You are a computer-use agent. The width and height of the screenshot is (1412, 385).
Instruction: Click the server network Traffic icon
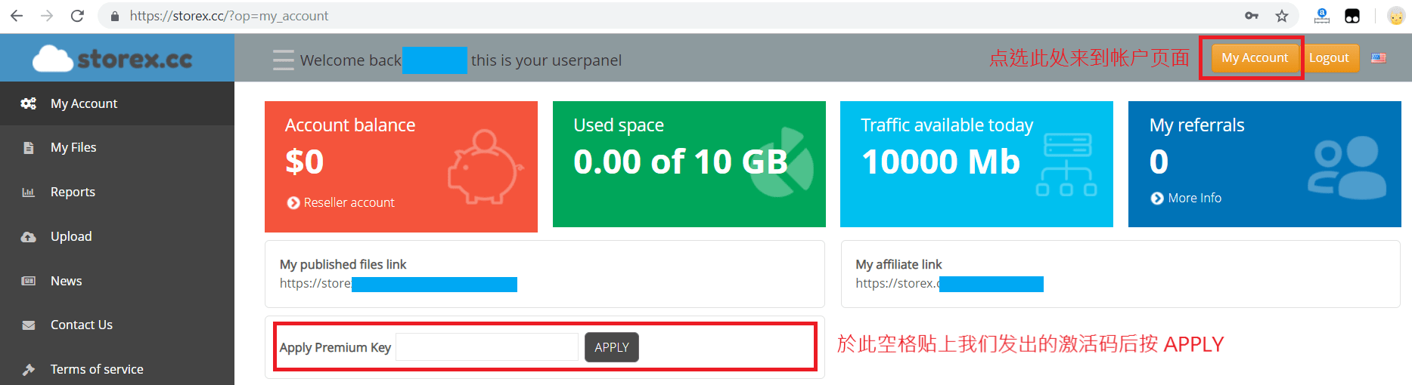[1066, 164]
